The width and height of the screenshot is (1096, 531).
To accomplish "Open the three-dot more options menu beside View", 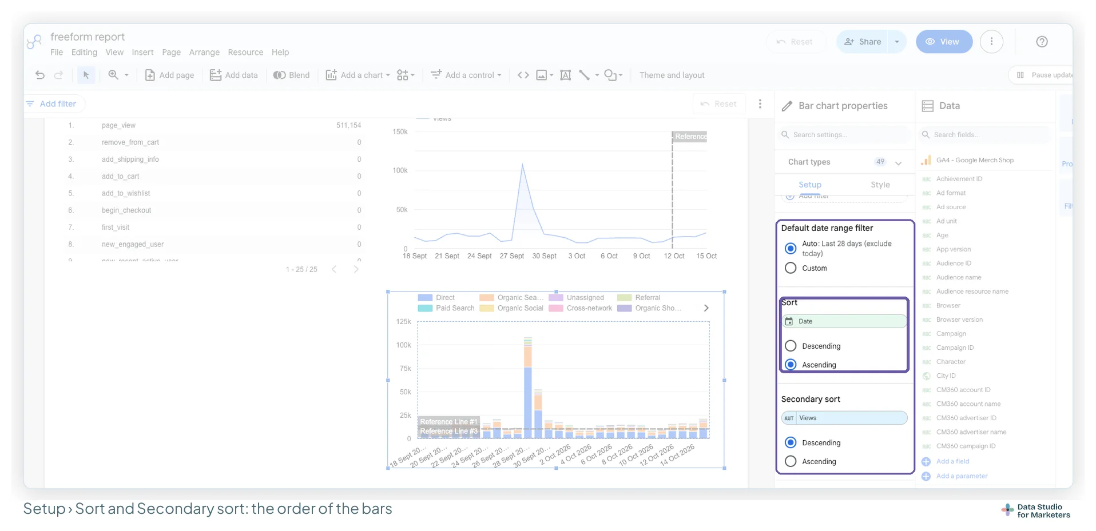I will coord(991,42).
